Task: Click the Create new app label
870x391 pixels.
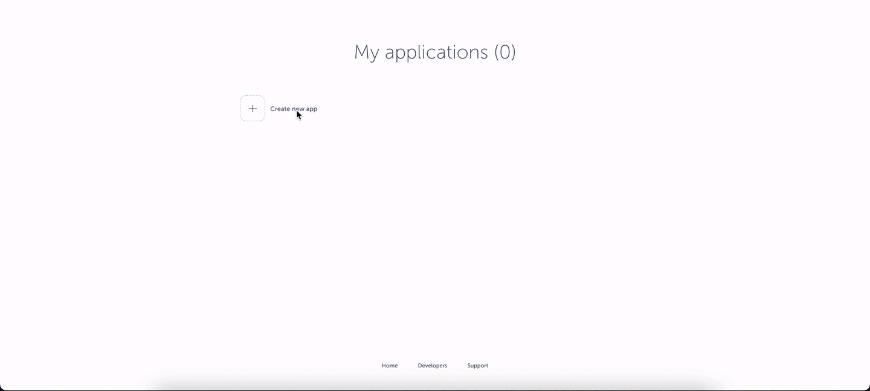Action: tap(294, 109)
